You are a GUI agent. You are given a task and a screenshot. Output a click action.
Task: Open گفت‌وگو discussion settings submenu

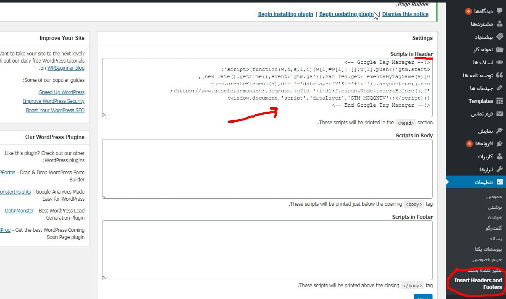click(x=494, y=228)
